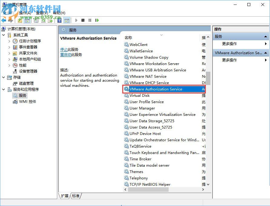
Task: Click the help question mark icon
Action: (59, 20)
